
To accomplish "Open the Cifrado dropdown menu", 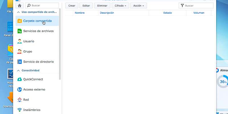I will tap(120, 6).
